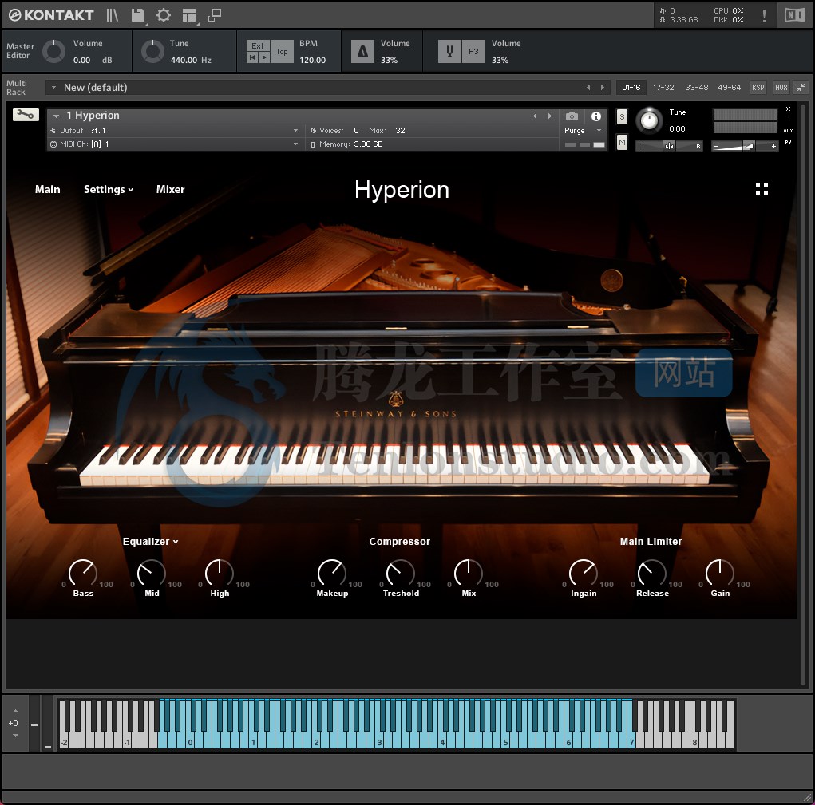Click the A3 reference pitch button
This screenshot has width=815, height=805.
click(473, 51)
